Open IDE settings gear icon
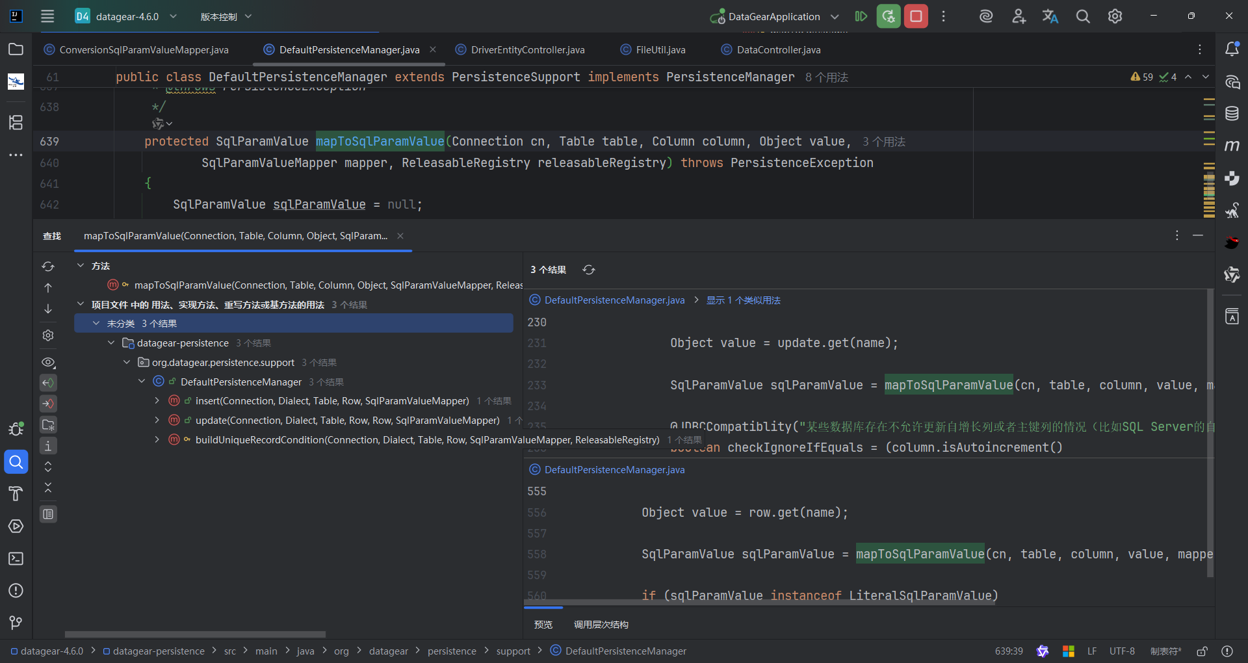 1115,16
